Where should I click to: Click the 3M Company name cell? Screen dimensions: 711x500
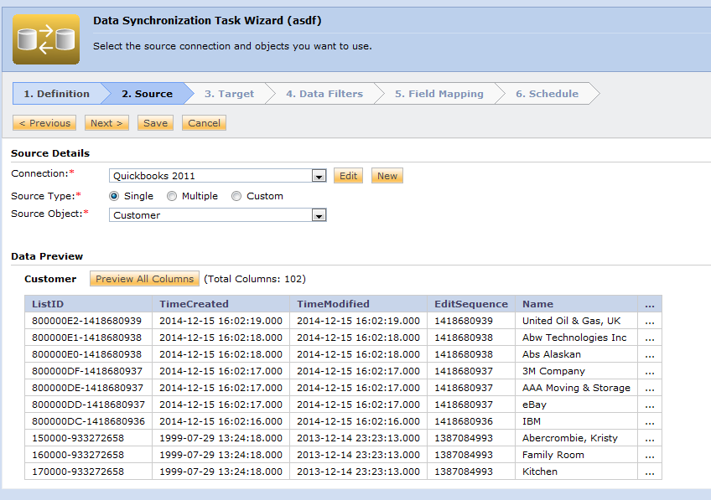click(x=576, y=371)
